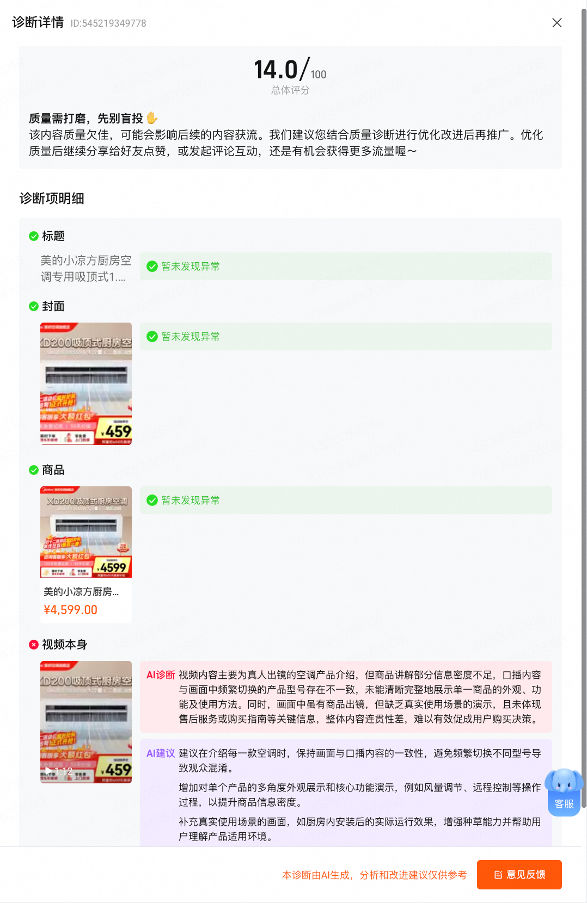
Task: Click the 商品 section label
Action: tap(53, 470)
